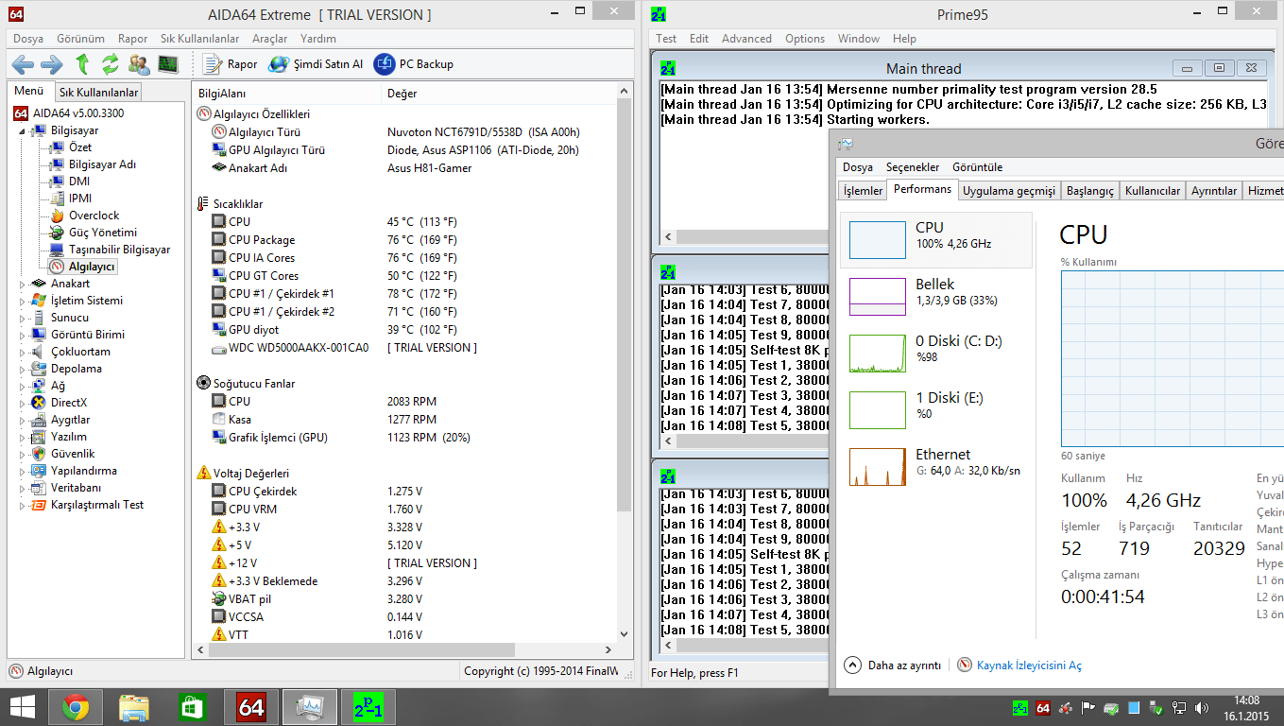1284x726 pixels.
Task: Click the Yazılım icon in the tree
Action: (x=39, y=437)
